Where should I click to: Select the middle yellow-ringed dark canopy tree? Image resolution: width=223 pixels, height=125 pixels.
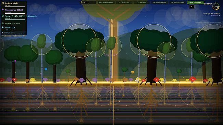point(154,41)
